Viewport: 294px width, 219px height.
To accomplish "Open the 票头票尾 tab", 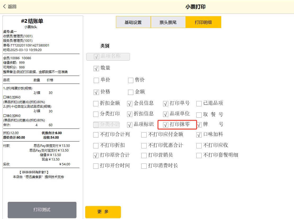I will [168, 22].
